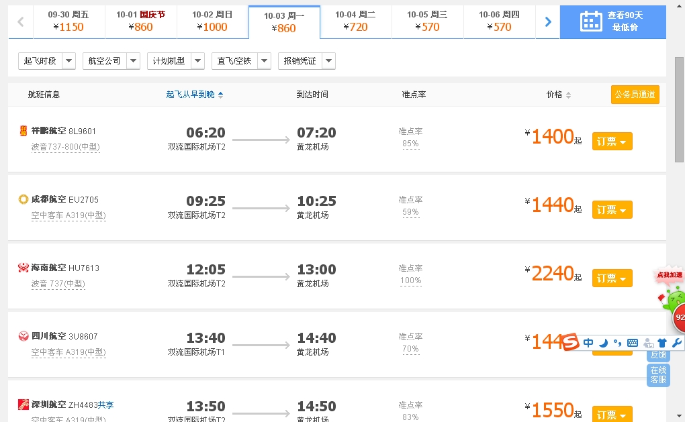Toggle Chinese/English mode in IME bar
The width and height of the screenshot is (685, 422).
588,343
